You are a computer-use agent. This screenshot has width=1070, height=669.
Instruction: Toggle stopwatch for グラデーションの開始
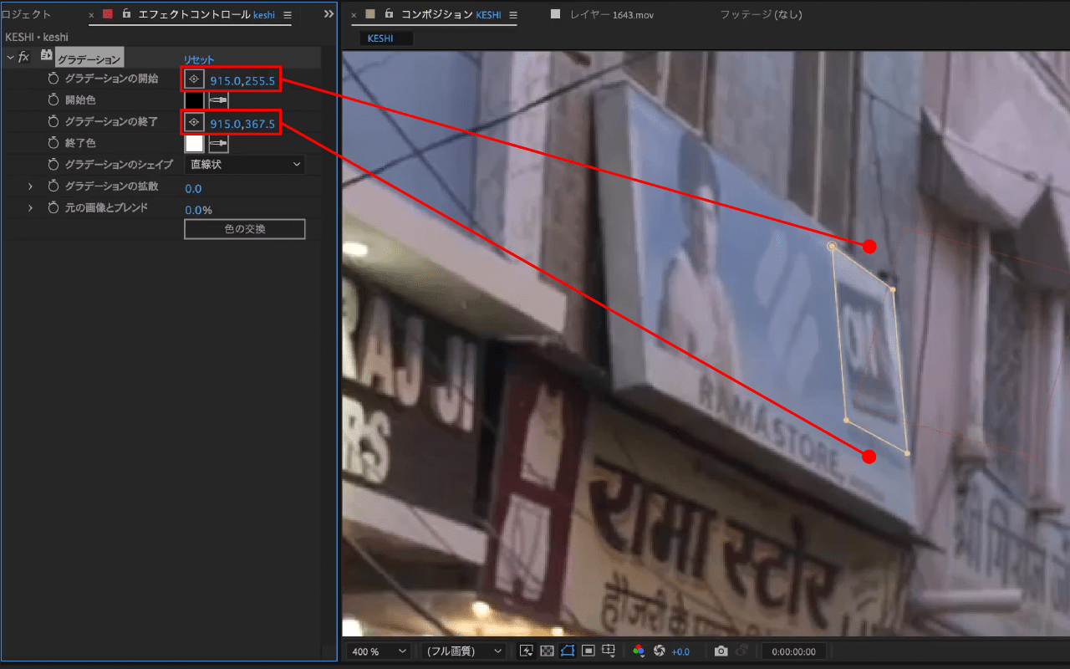pos(53,79)
